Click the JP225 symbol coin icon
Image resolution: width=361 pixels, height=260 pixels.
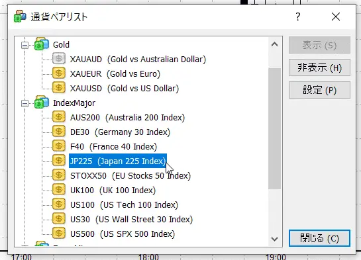click(x=59, y=161)
